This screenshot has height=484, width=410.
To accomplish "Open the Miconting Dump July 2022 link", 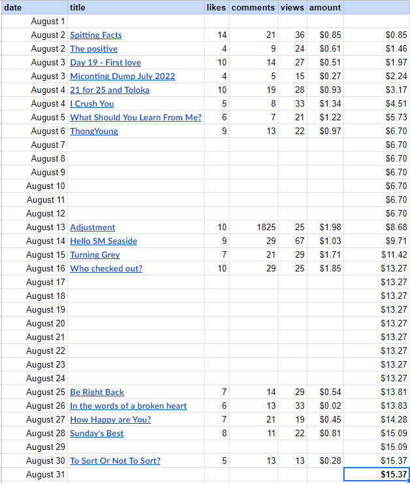I will coord(122,77).
